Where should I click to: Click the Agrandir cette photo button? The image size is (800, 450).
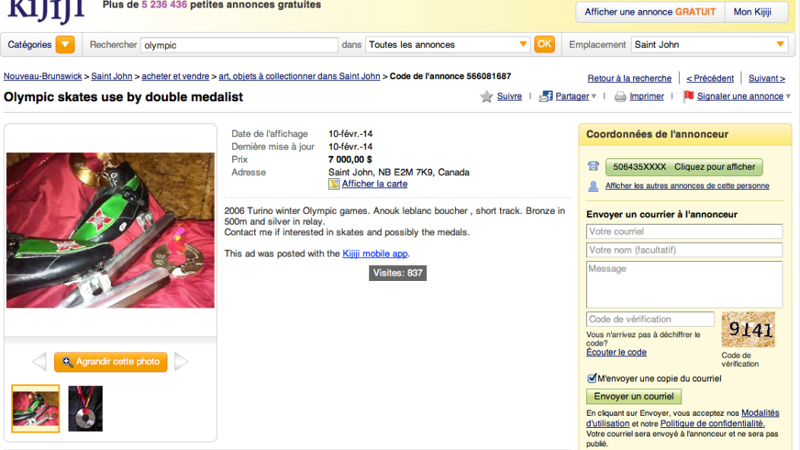point(110,362)
